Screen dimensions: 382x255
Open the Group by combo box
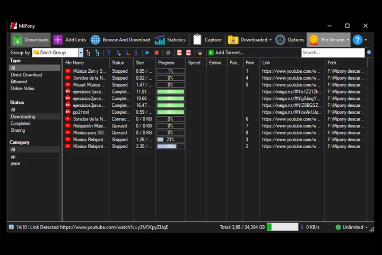pyautogui.click(x=58, y=53)
